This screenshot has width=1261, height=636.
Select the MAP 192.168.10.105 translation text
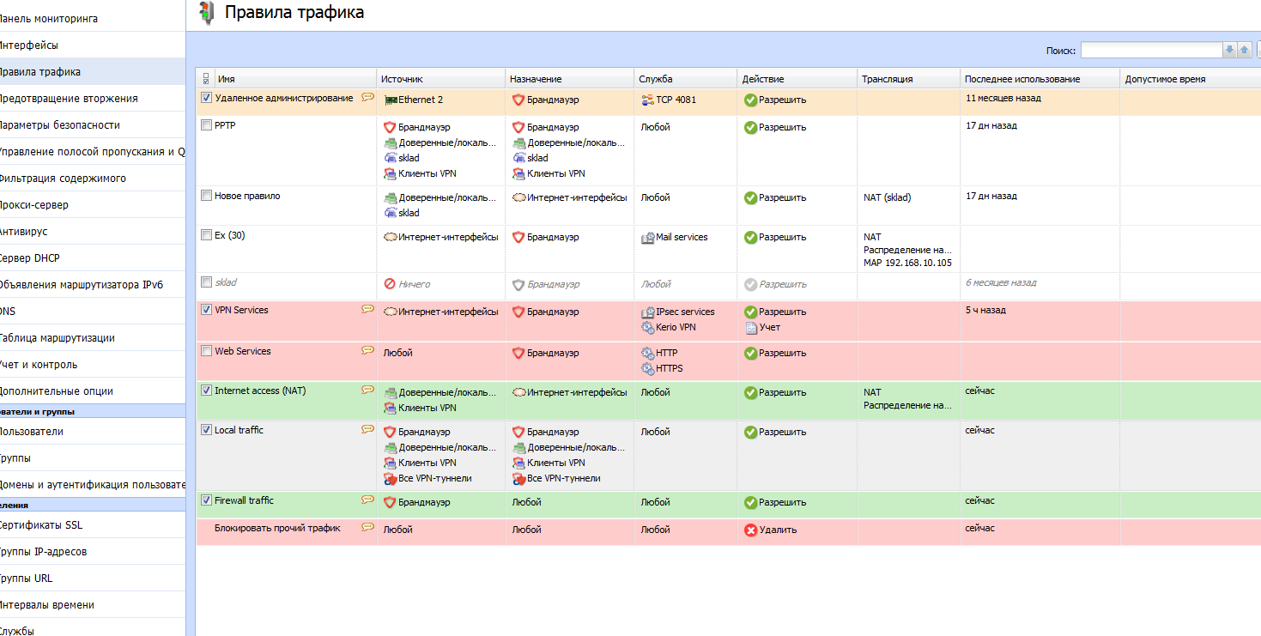907,263
